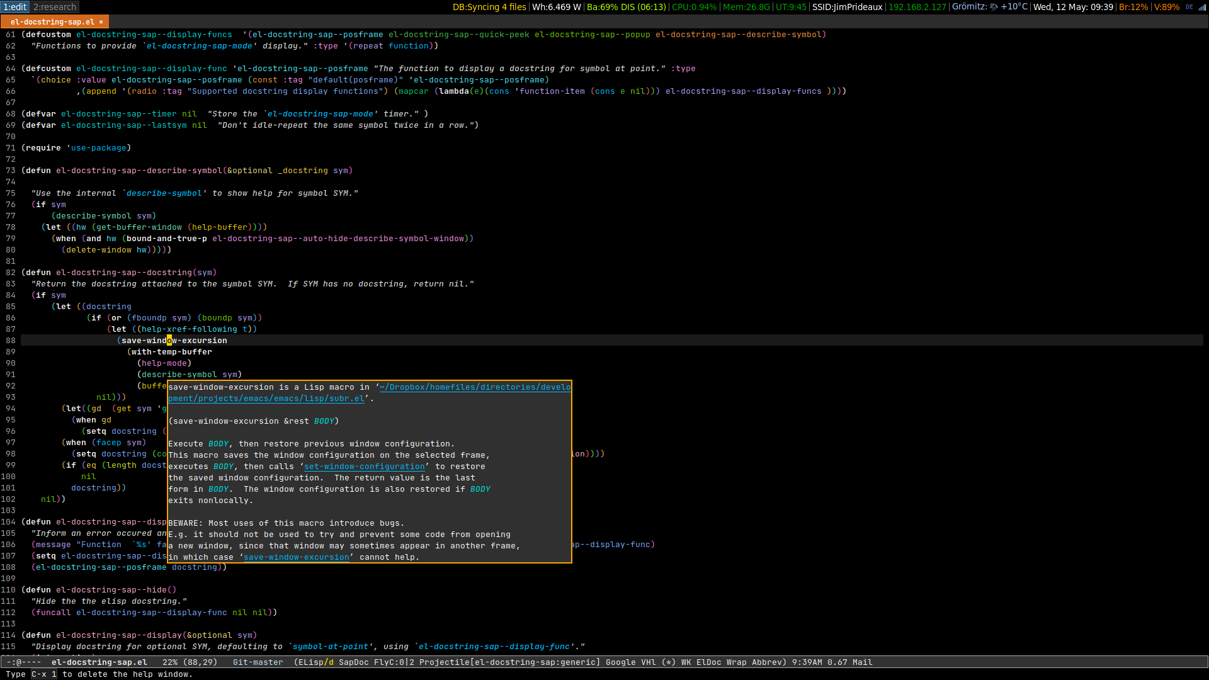Follow the set-window-configuration help link
Viewport: 1209px width, 680px height.
pos(365,467)
